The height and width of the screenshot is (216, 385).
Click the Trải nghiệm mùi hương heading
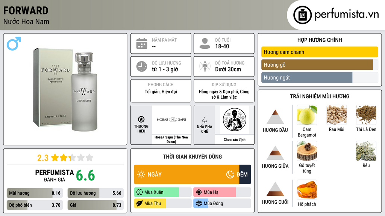point(320,96)
